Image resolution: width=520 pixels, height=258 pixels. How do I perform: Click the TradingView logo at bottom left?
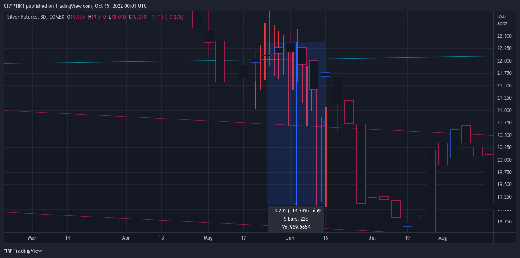tap(23, 251)
